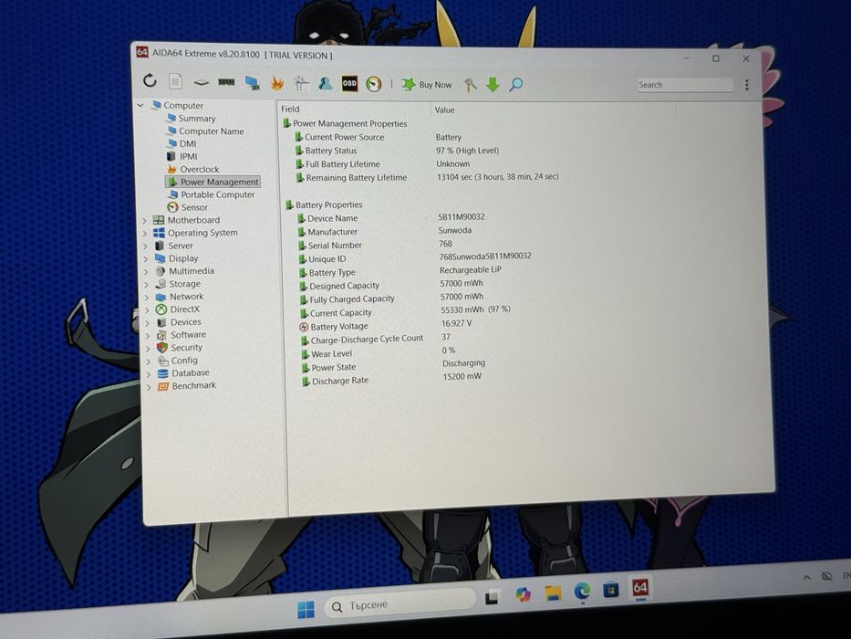851x639 pixels.
Task: Open Microsoft Edge from the taskbar
Action: pos(582,590)
